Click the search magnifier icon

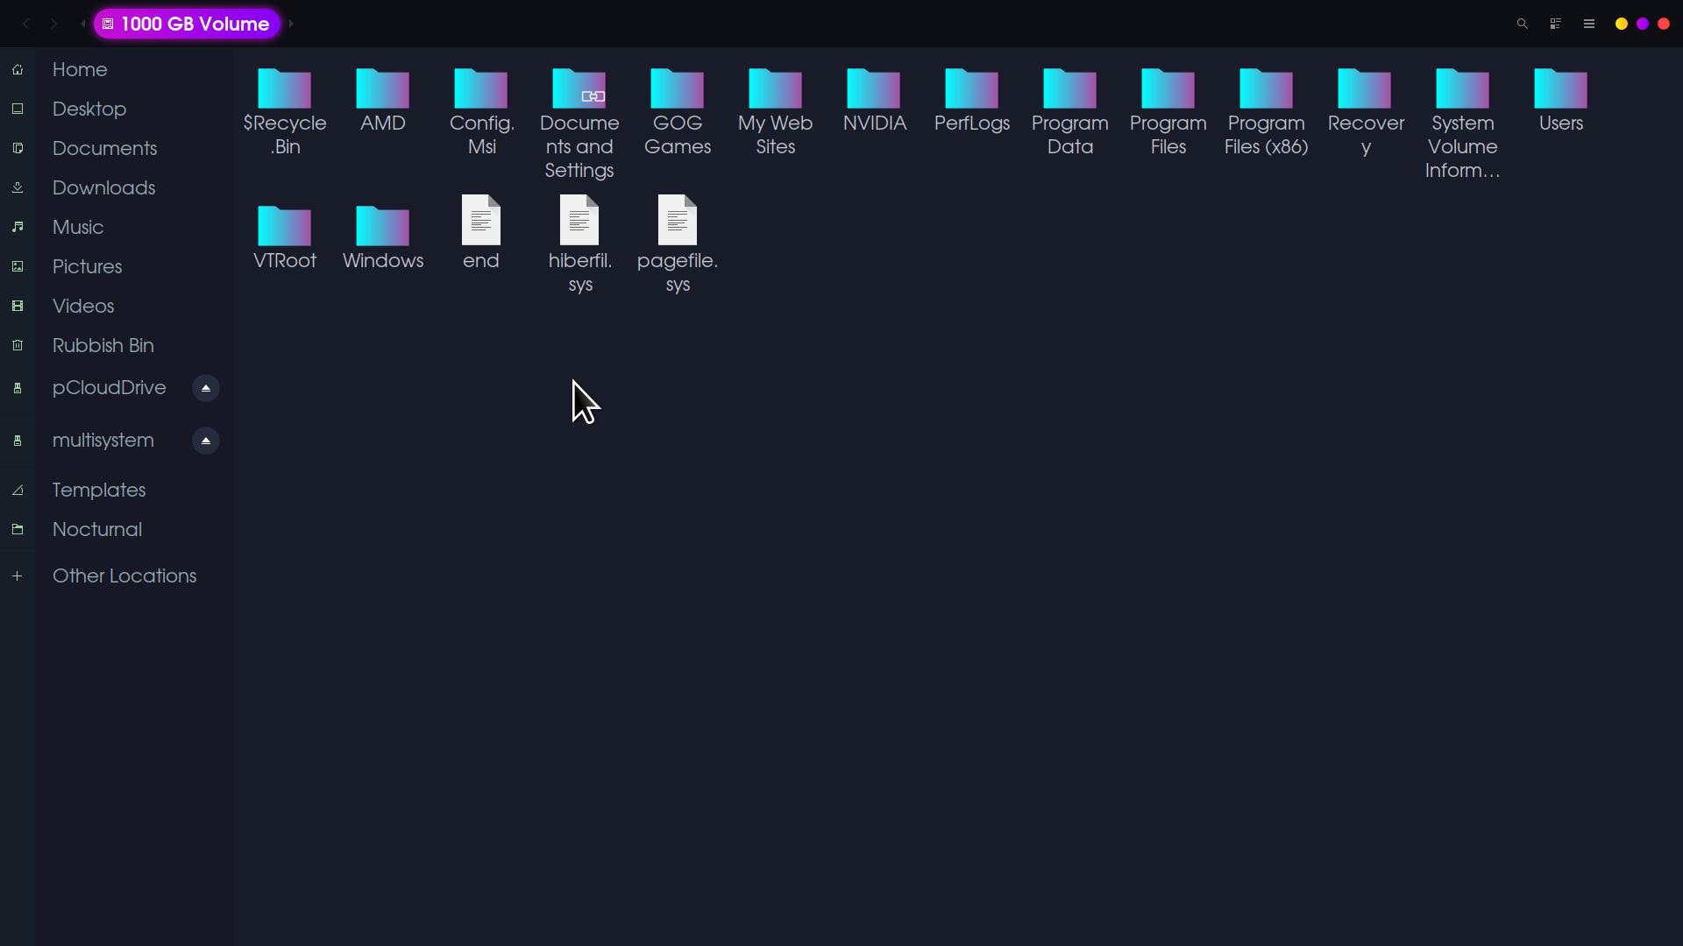[x=1523, y=24]
